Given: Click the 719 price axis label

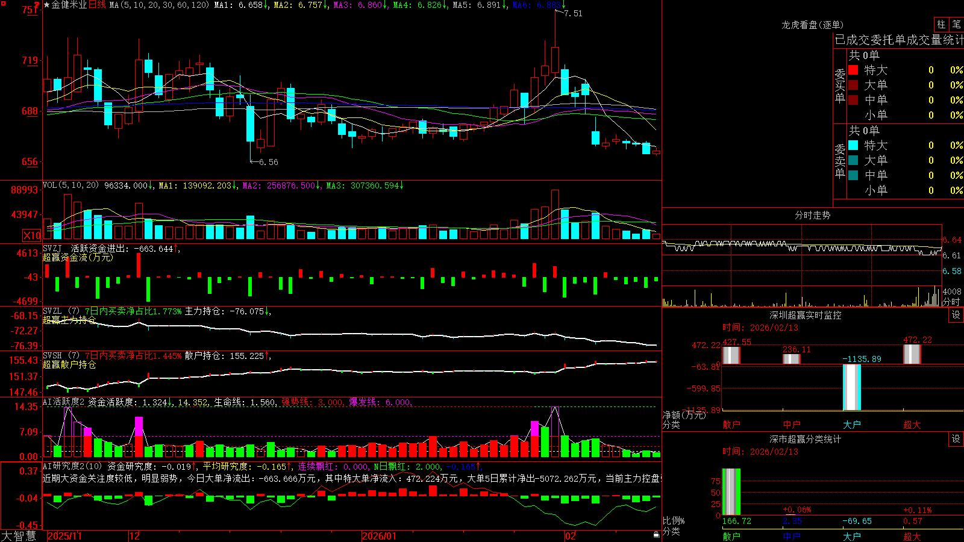Looking at the screenshot, I should (30, 60).
